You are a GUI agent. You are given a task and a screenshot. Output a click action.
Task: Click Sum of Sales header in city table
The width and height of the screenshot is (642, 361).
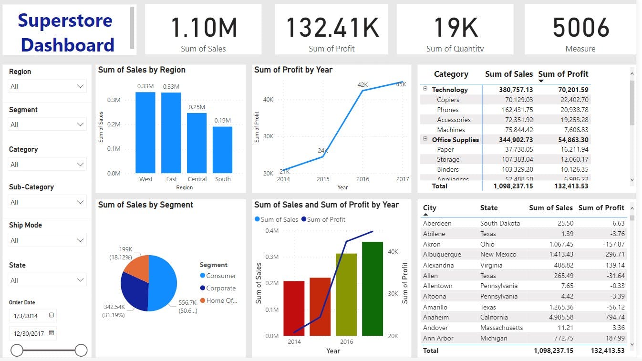(x=551, y=208)
